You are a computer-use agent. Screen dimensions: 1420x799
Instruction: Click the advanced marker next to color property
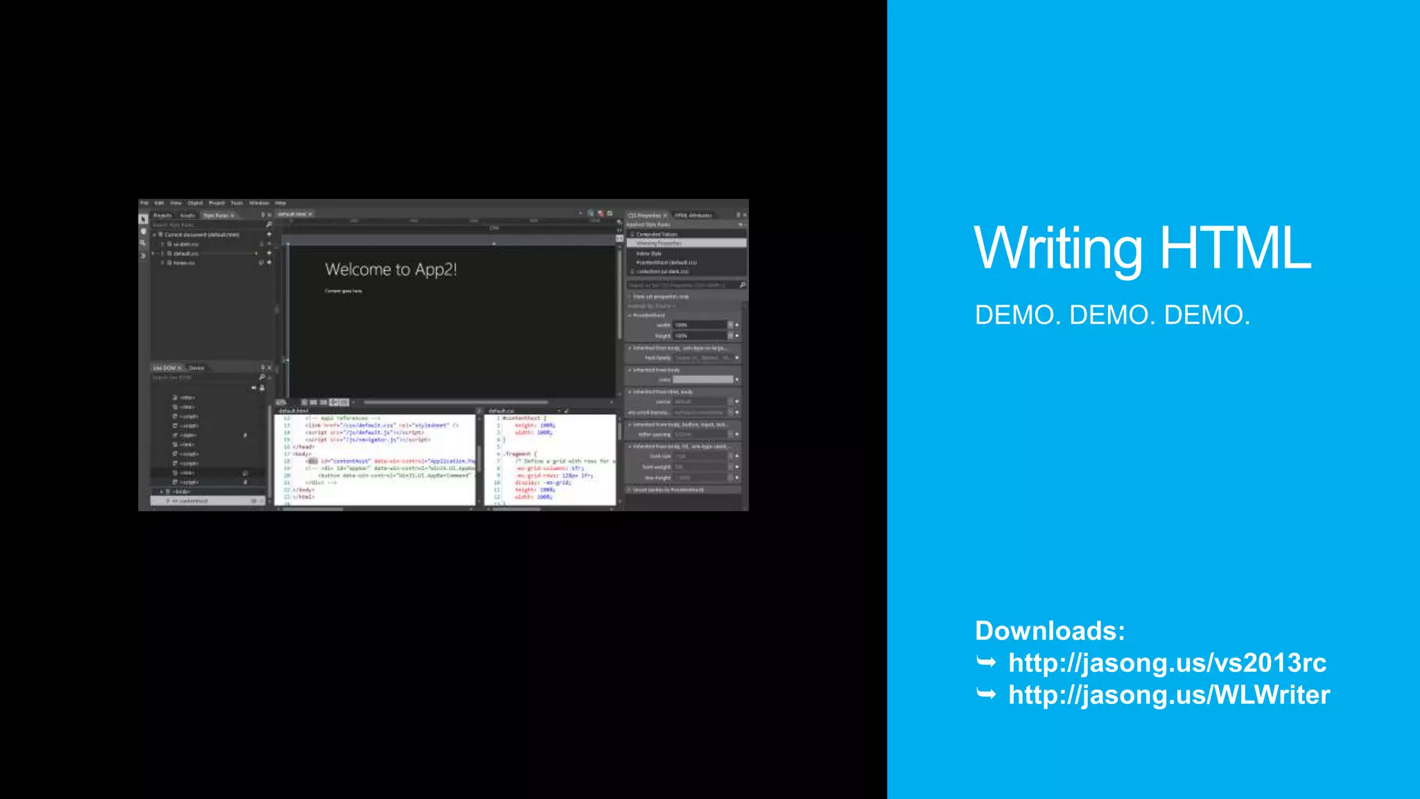pos(737,380)
